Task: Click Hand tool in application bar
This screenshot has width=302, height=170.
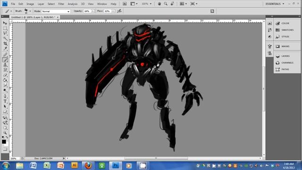Action: point(159,4)
